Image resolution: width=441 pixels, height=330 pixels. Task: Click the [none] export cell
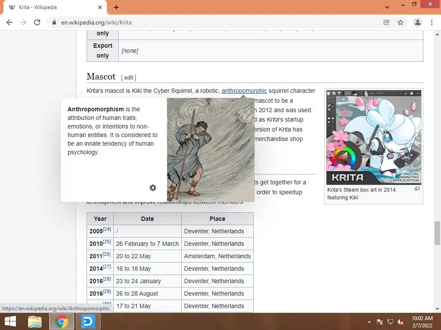(x=271, y=51)
